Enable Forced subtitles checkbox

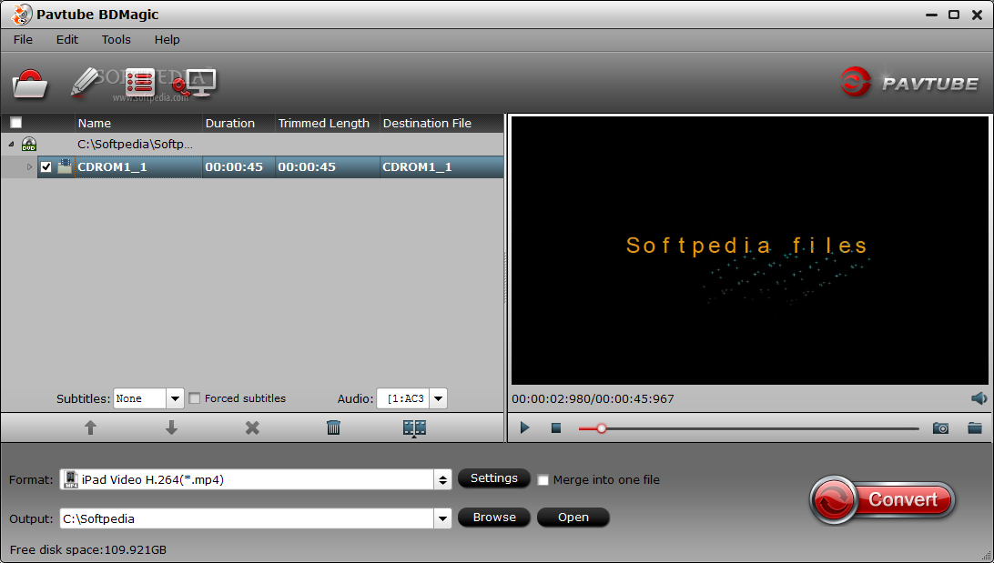(x=195, y=398)
